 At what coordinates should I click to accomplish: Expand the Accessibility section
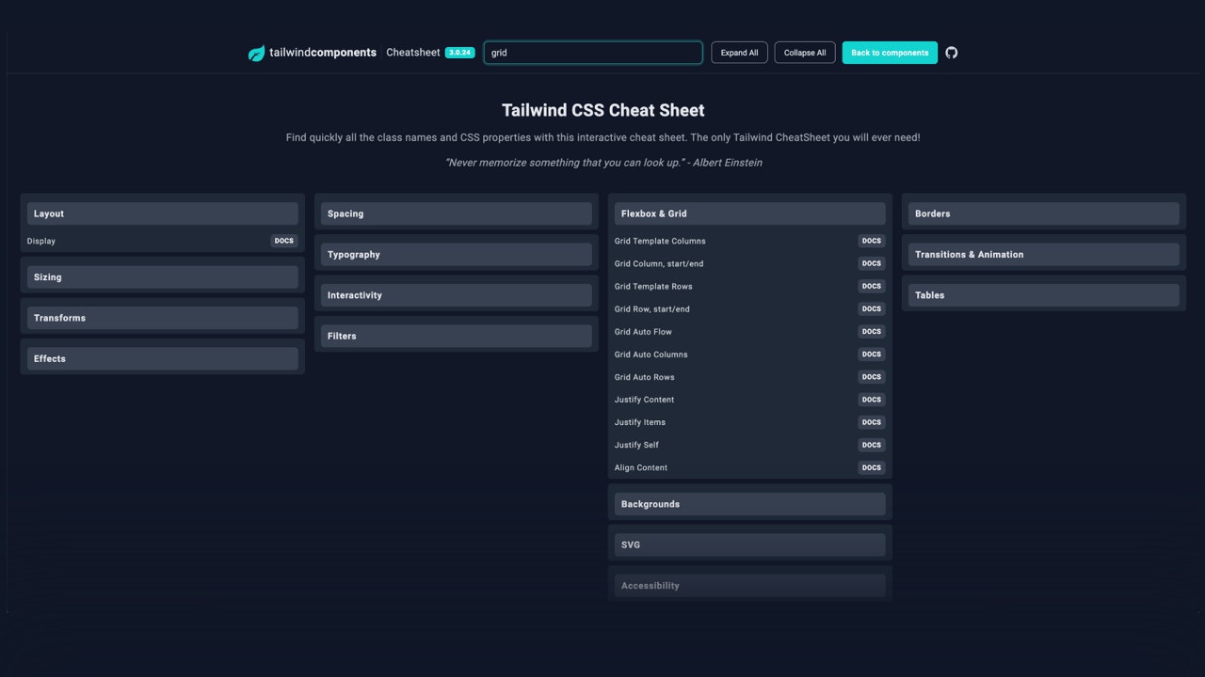(x=750, y=585)
